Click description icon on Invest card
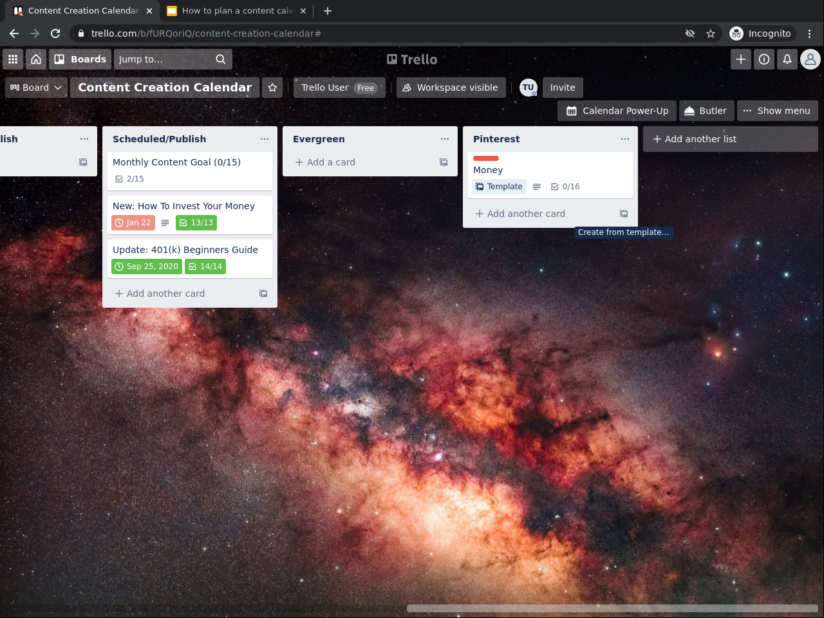This screenshot has height=618, width=824. click(165, 223)
